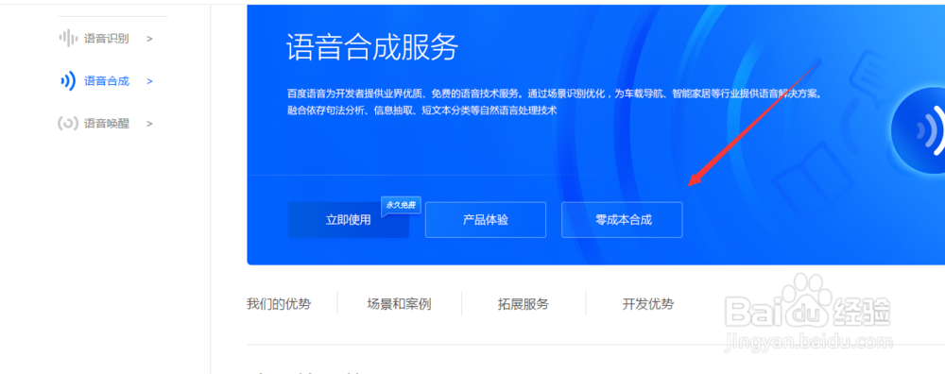Image resolution: width=945 pixels, height=374 pixels.
Task: Click the 零成本合成 button
Action: pos(622,220)
